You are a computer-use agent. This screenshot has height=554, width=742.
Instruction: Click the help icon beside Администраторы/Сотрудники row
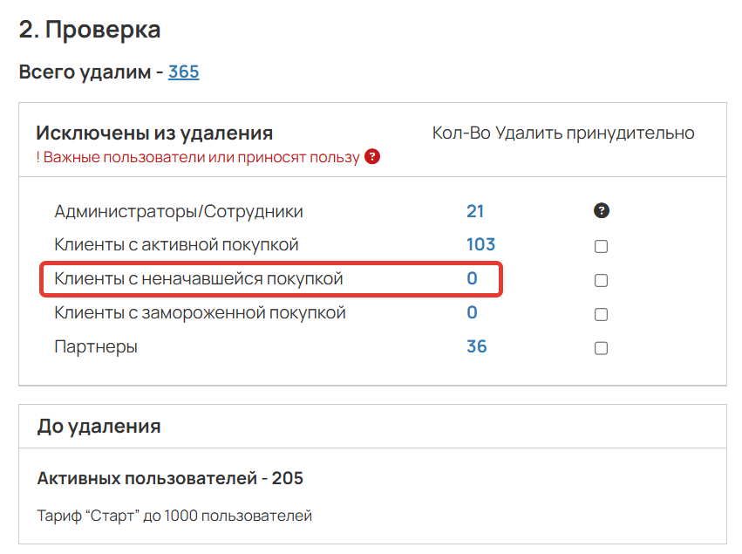click(601, 210)
